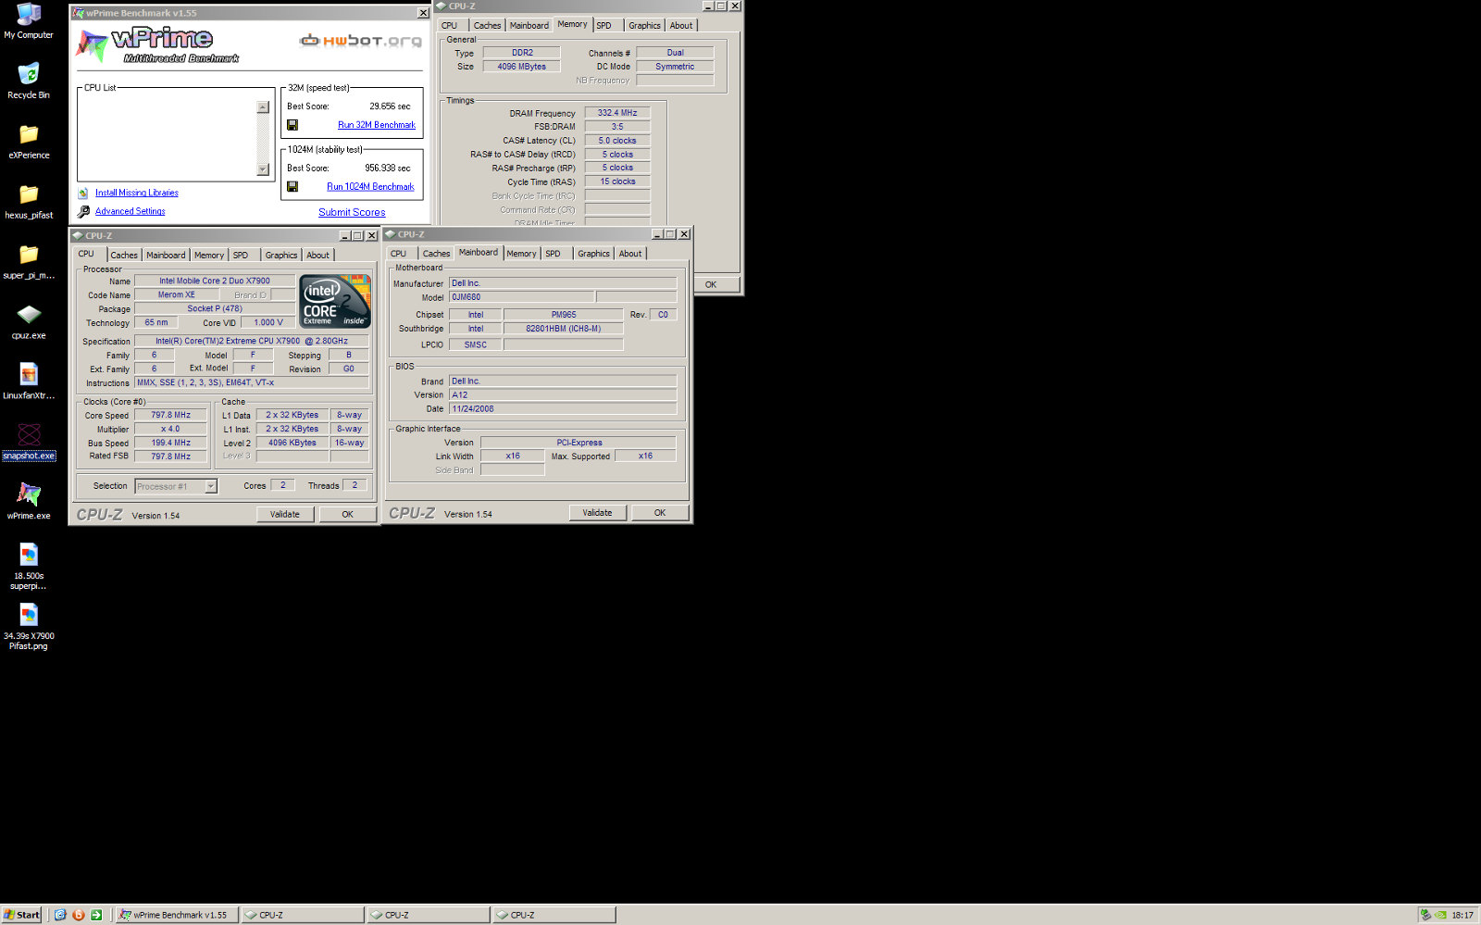Run the 1024M Benchmark
The height and width of the screenshot is (925, 1481).
click(370, 187)
